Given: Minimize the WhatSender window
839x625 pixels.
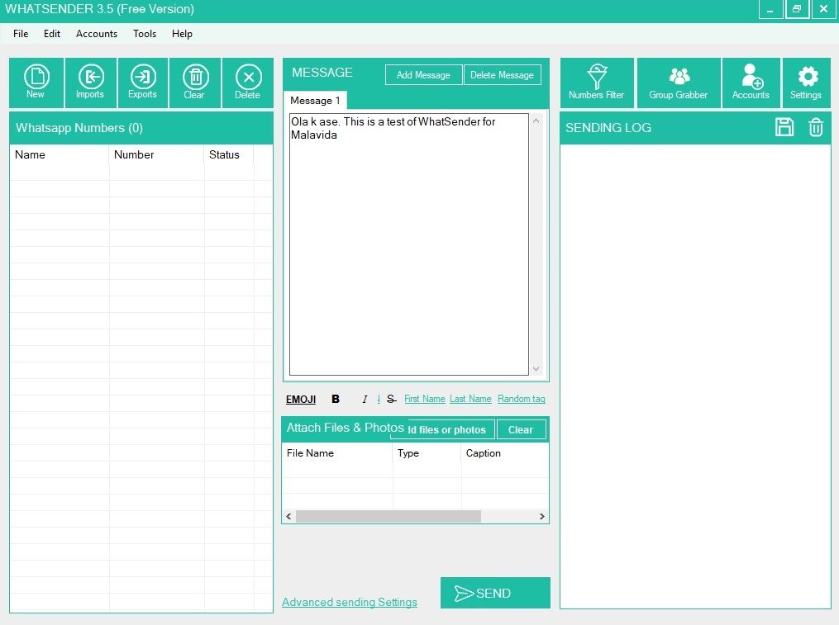Looking at the screenshot, I should 770,10.
